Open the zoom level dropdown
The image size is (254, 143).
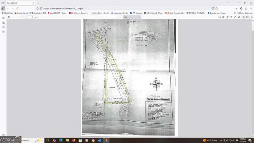pyautogui.click(x=129, y=17)
